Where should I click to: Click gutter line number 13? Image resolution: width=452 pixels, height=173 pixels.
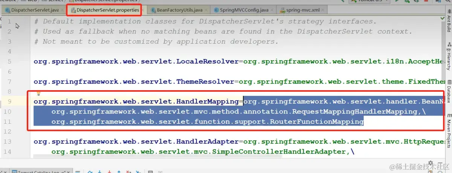click(8, 142)
